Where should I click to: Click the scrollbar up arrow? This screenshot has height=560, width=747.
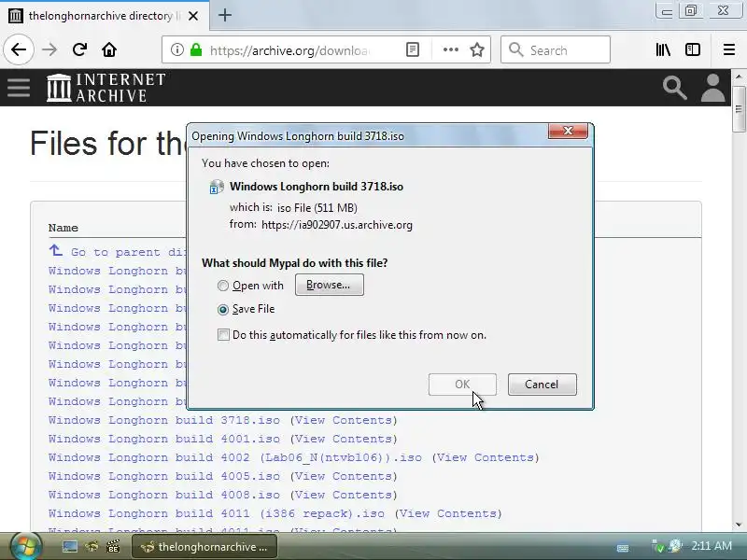pos(739,77)
